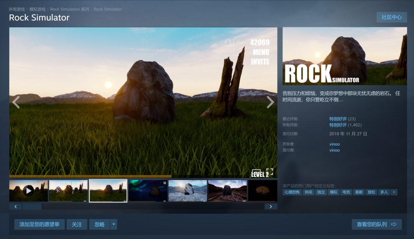Open the screenshot in fullscreen view
414x239 pixels.
(269, 172)
